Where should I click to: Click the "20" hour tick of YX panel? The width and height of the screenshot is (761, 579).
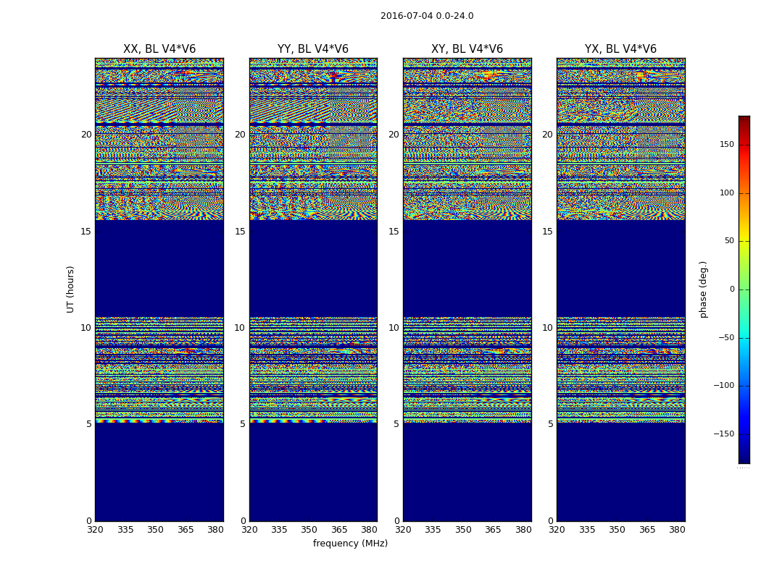[547, 135]
